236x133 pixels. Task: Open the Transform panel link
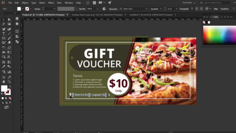(x=225, y=9)
